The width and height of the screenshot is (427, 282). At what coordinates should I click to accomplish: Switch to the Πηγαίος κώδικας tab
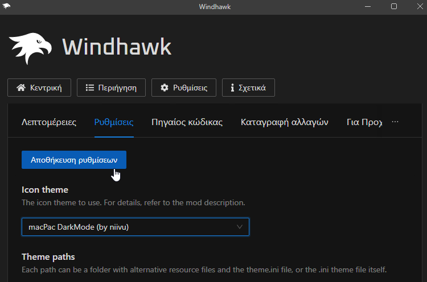point(187,122)
